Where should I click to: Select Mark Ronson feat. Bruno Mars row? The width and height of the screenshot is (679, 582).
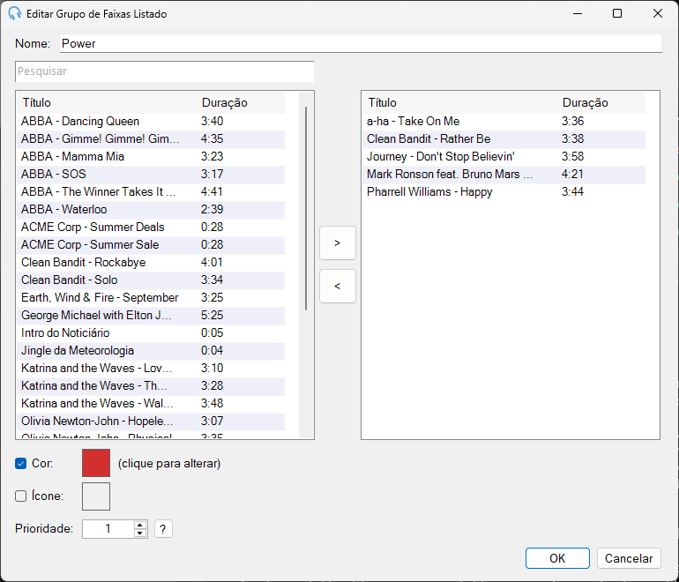pyautogui.click(x=504, y=174)
